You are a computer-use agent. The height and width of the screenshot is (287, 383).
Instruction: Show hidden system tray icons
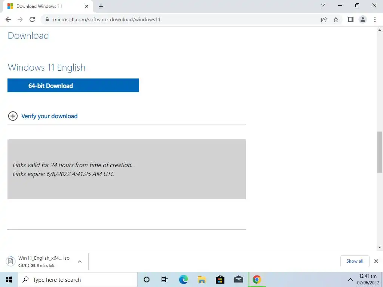coord(350,280)
